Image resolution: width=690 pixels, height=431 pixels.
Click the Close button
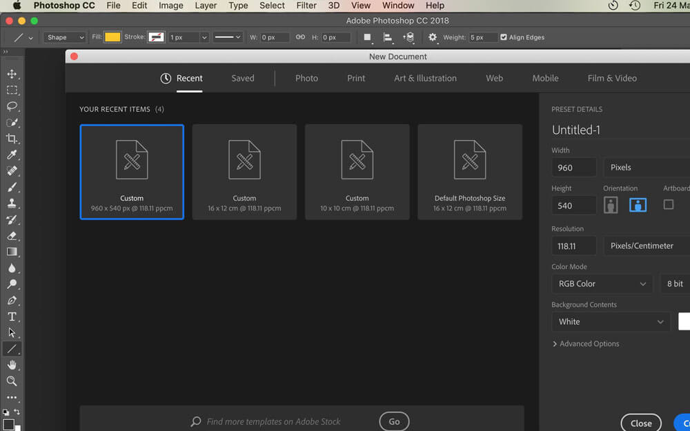[x=641, y=423]
